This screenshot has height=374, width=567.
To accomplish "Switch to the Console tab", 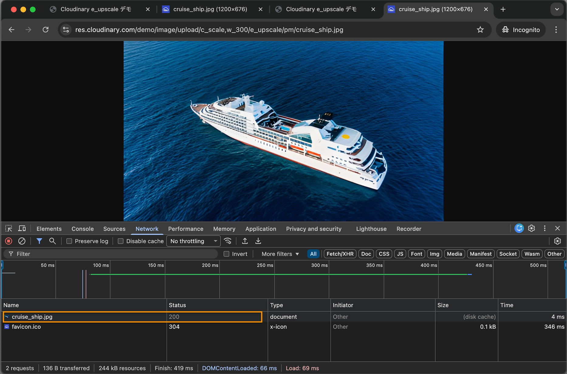I will coord(82,229).
